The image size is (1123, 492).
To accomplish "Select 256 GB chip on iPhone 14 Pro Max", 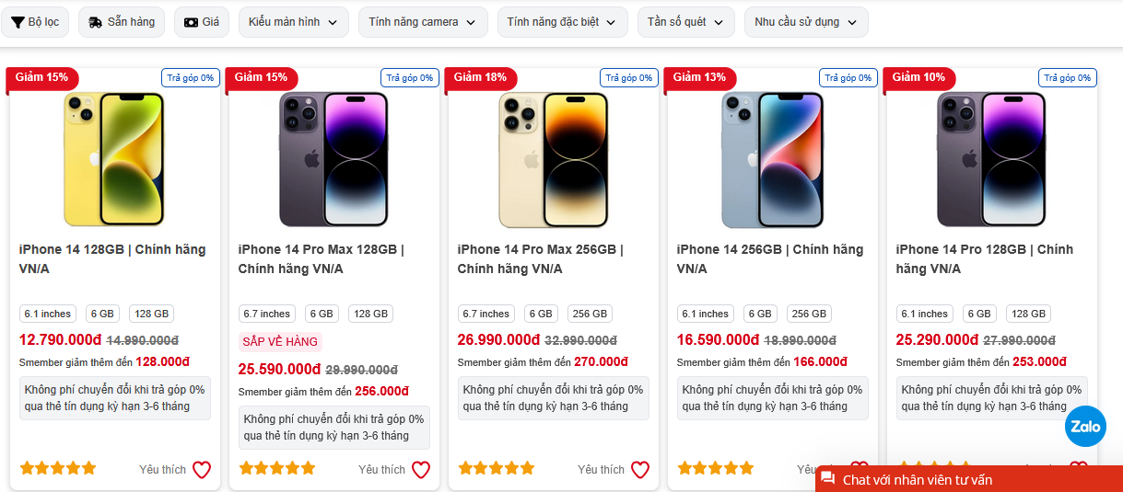I will click(x=591, y=314).
